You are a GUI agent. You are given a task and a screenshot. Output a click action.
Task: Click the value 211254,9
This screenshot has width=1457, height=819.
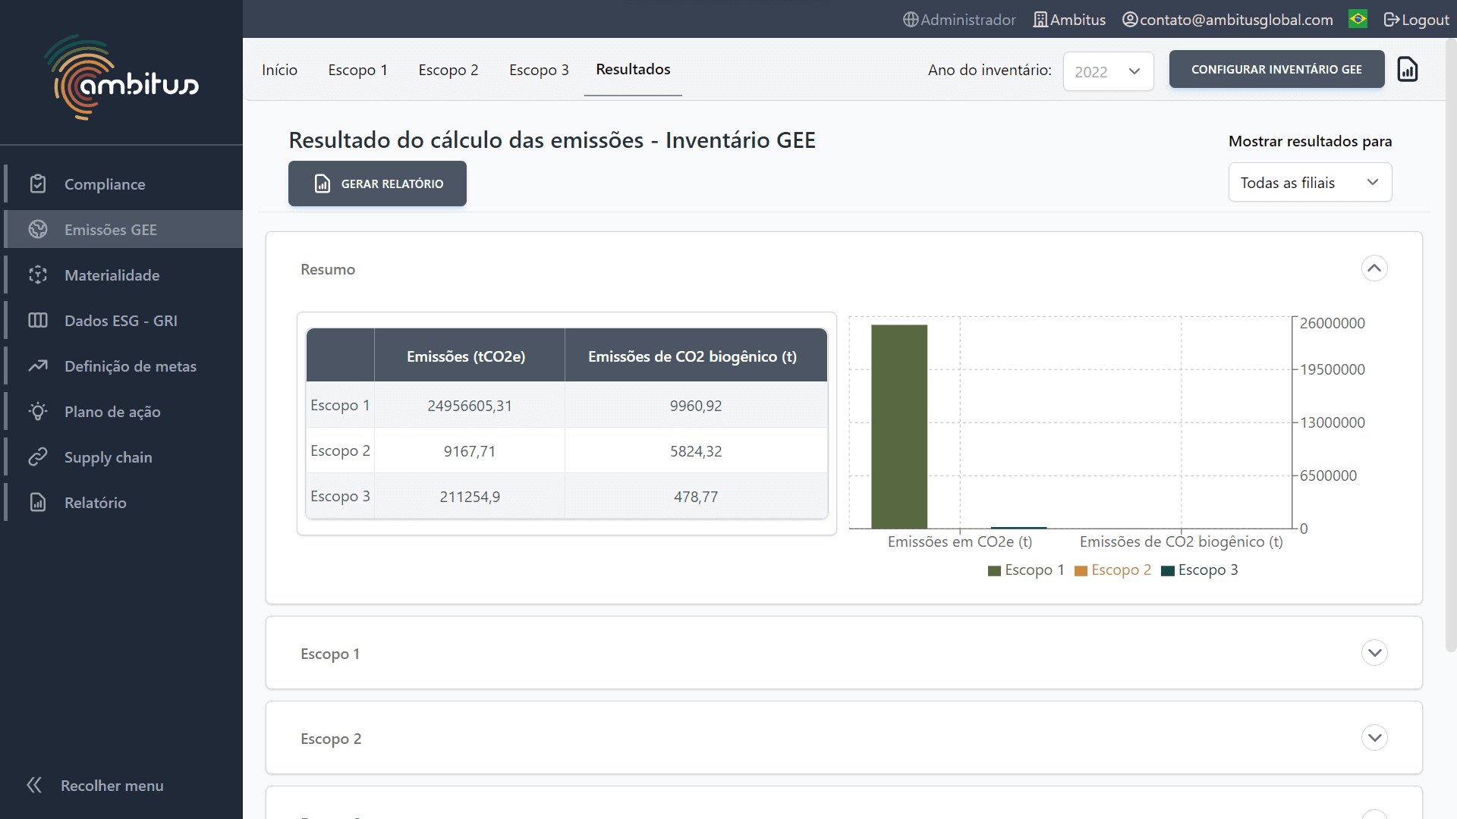click(x=470, y=497)
